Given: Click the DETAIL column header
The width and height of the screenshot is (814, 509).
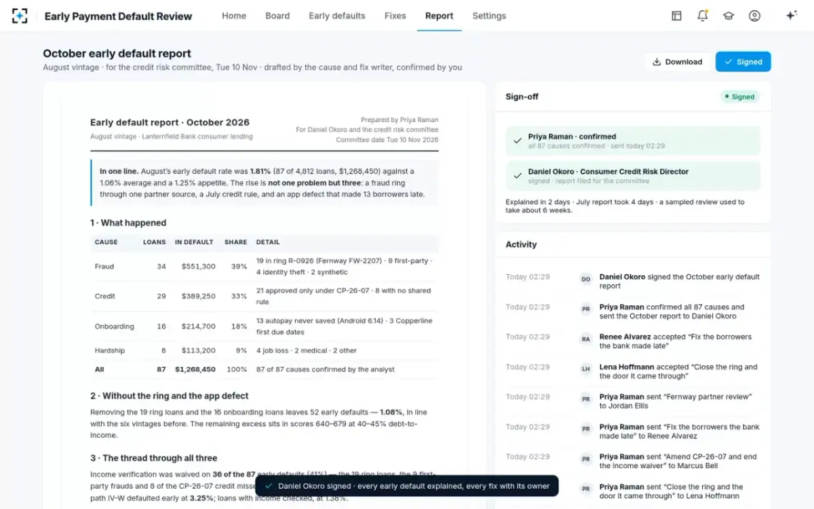Looking at the screenshot, I should 268,242.
